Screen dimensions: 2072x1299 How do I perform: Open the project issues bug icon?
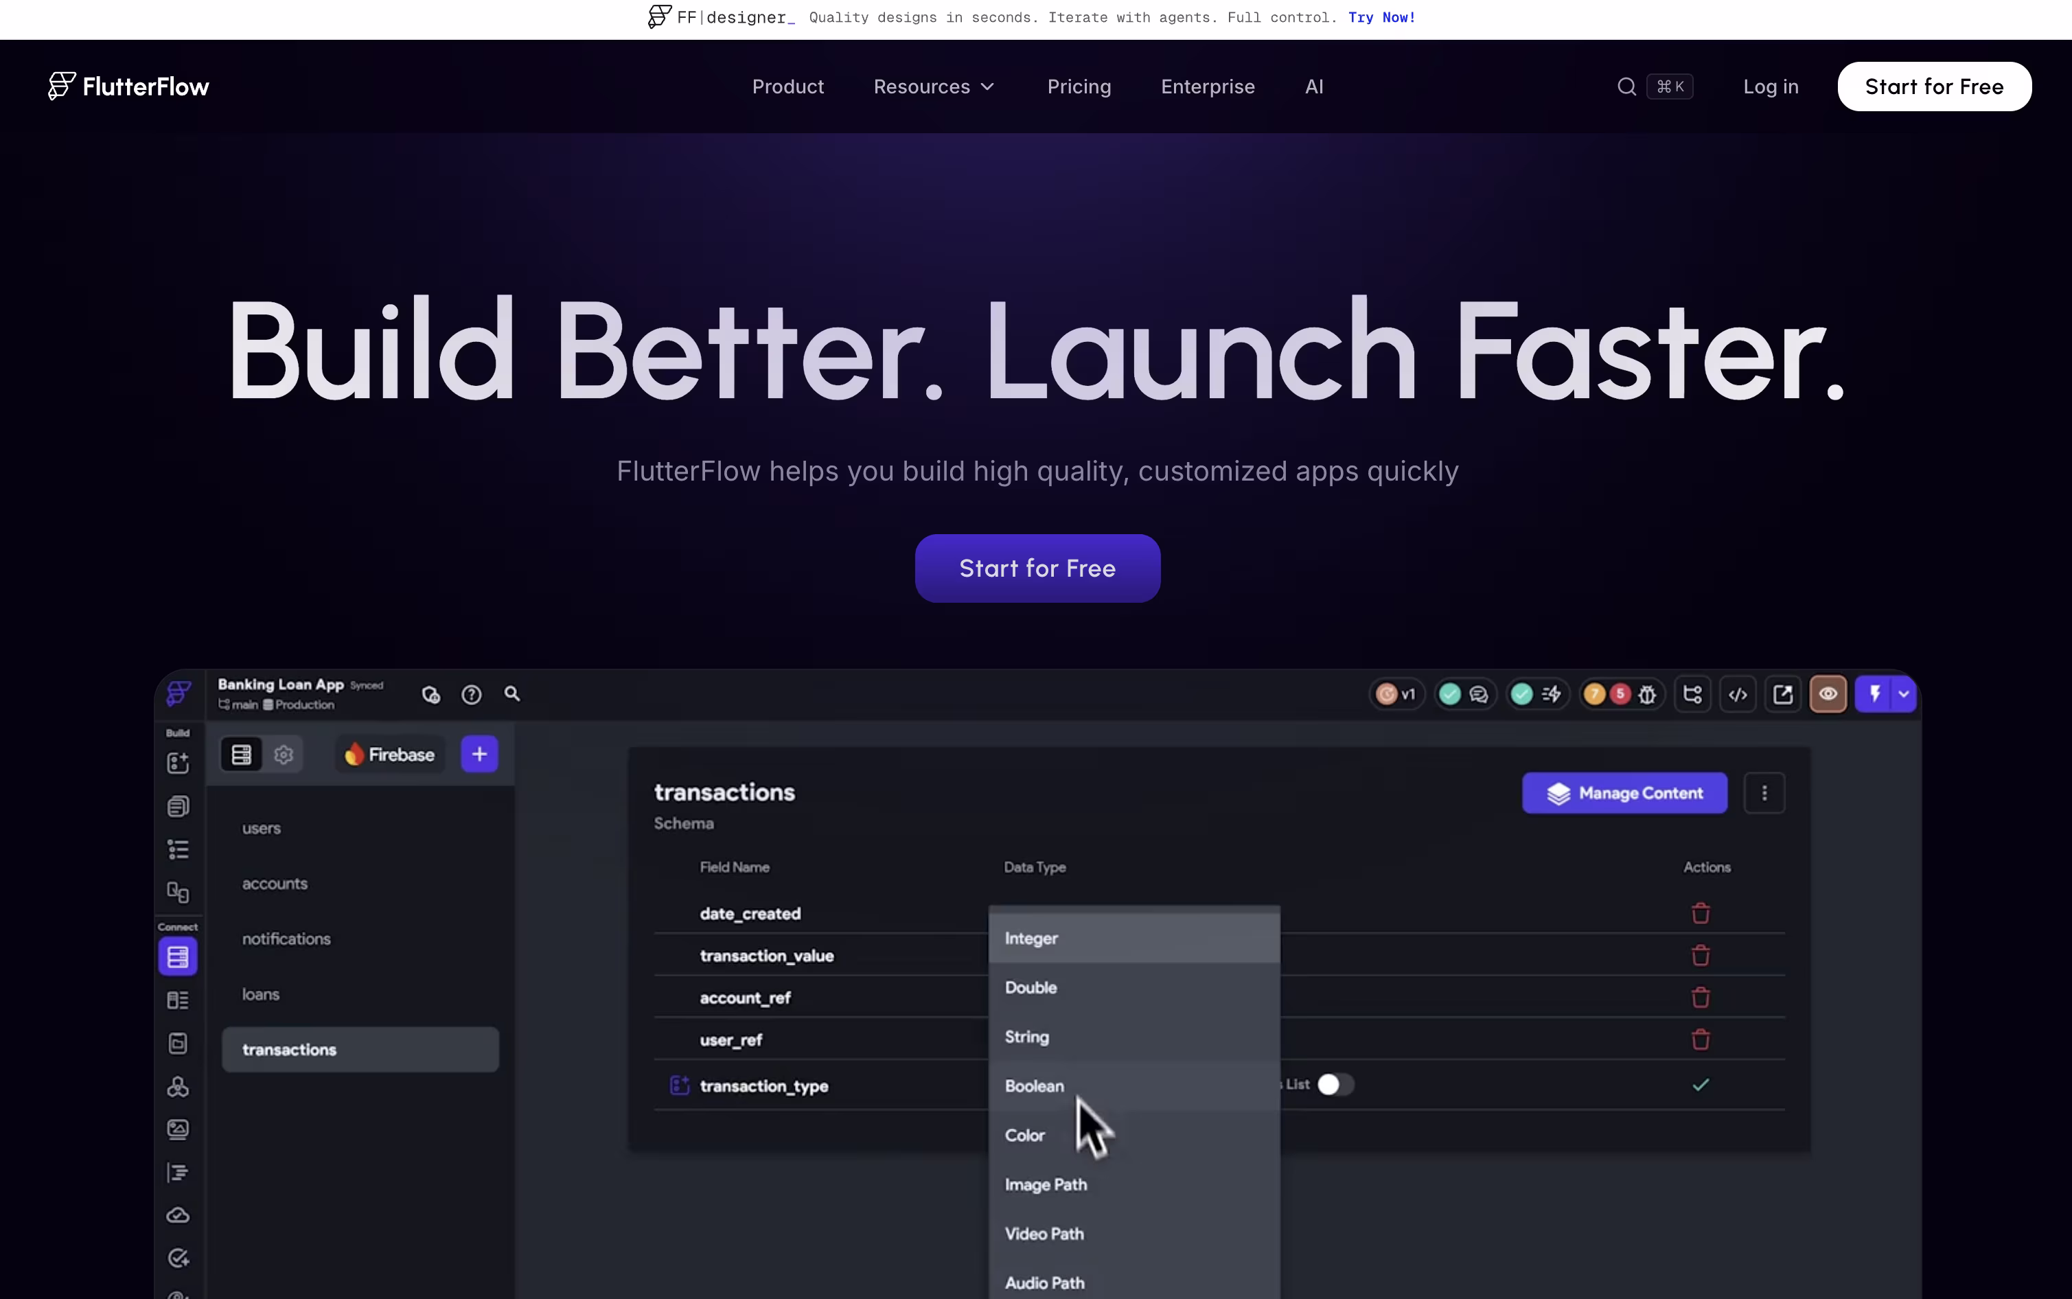click(x=1647, y=694)
